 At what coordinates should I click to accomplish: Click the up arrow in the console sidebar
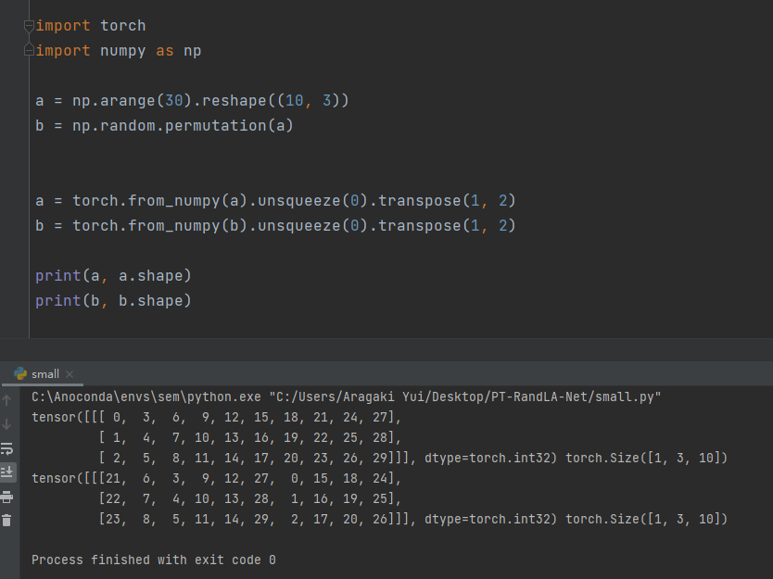click(x=7, y=399)
